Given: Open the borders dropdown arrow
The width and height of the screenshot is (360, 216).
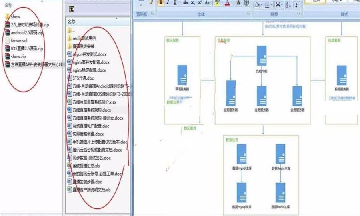Looking at the screenshot, I should pos(272,5).
